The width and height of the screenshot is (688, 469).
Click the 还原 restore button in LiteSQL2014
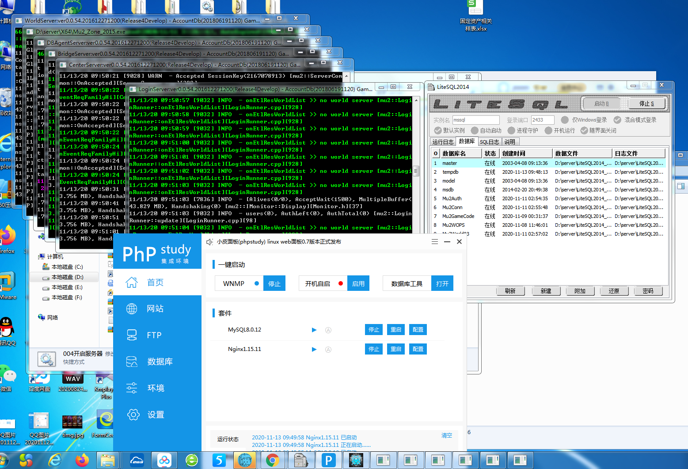click(614, 291)
